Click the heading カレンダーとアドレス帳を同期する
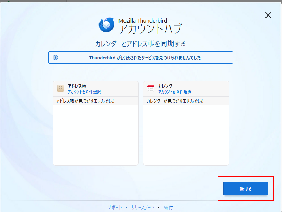 (140, 44)
